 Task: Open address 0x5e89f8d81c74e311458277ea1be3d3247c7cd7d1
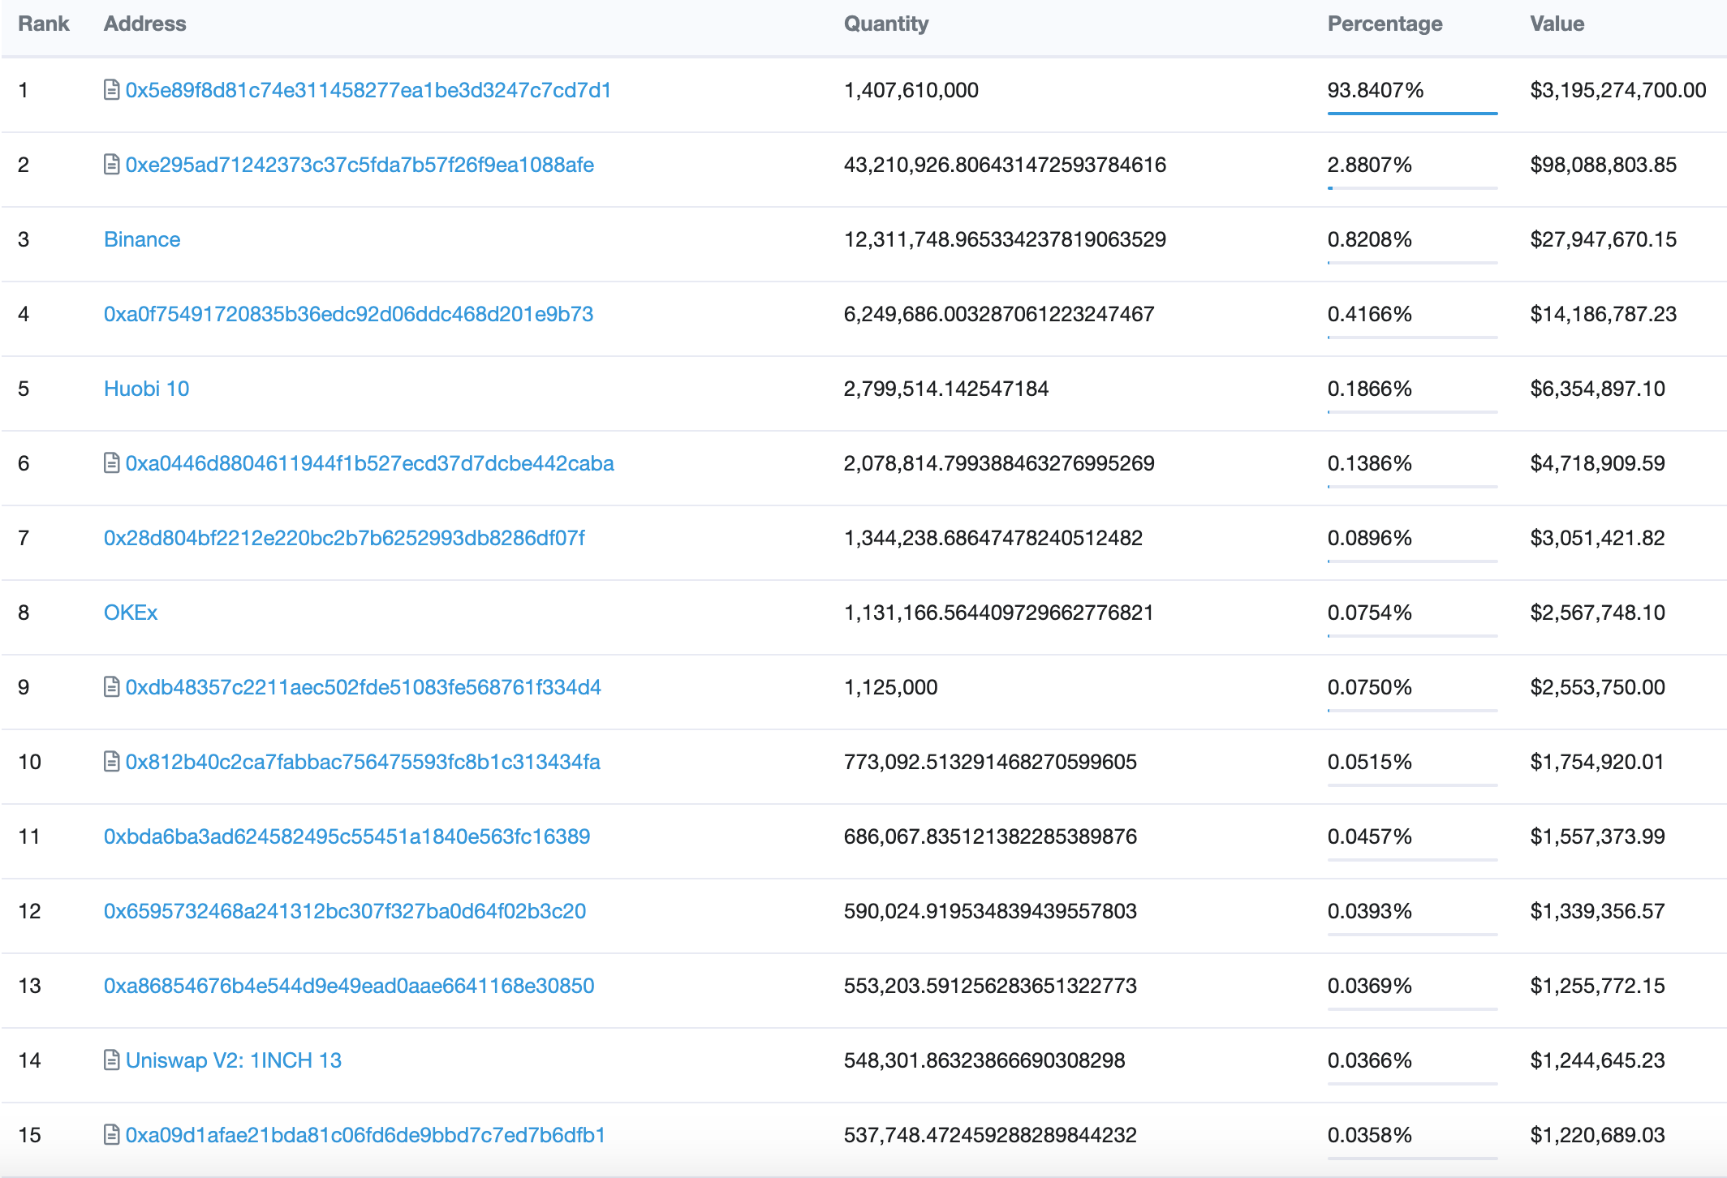click(368, 90)
